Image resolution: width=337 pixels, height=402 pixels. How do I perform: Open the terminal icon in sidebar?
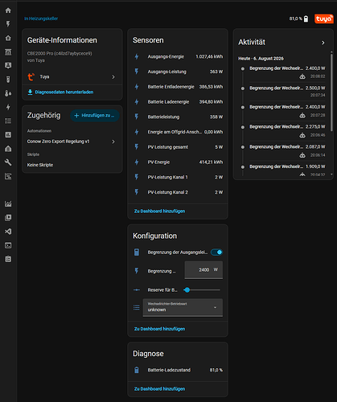[x=8, y=245]
